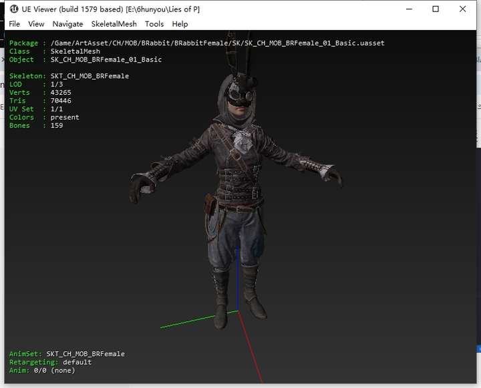Open the Navigate menu
The image size is (481, 388).
[x=67, y=24]
